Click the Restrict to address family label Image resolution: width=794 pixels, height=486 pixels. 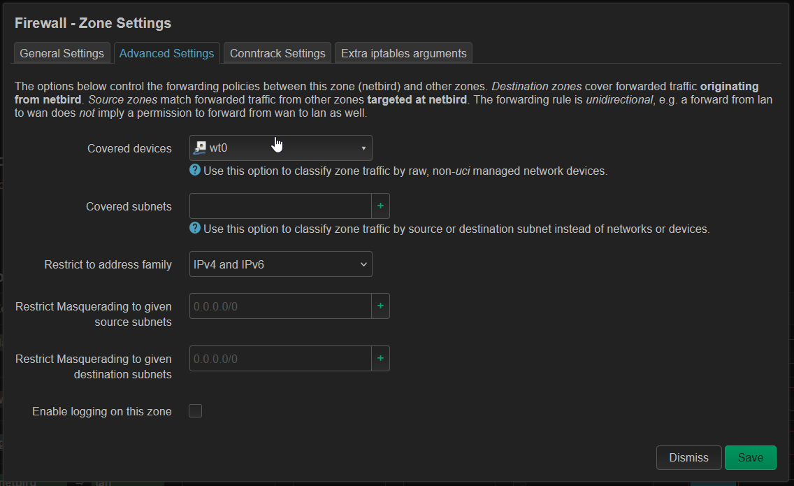tap(108, 264)
